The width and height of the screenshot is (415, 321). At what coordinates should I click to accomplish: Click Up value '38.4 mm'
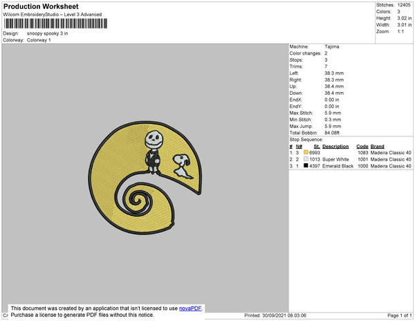334,86
